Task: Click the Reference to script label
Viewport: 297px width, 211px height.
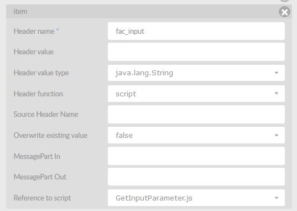Action: (x=42, y=198)
